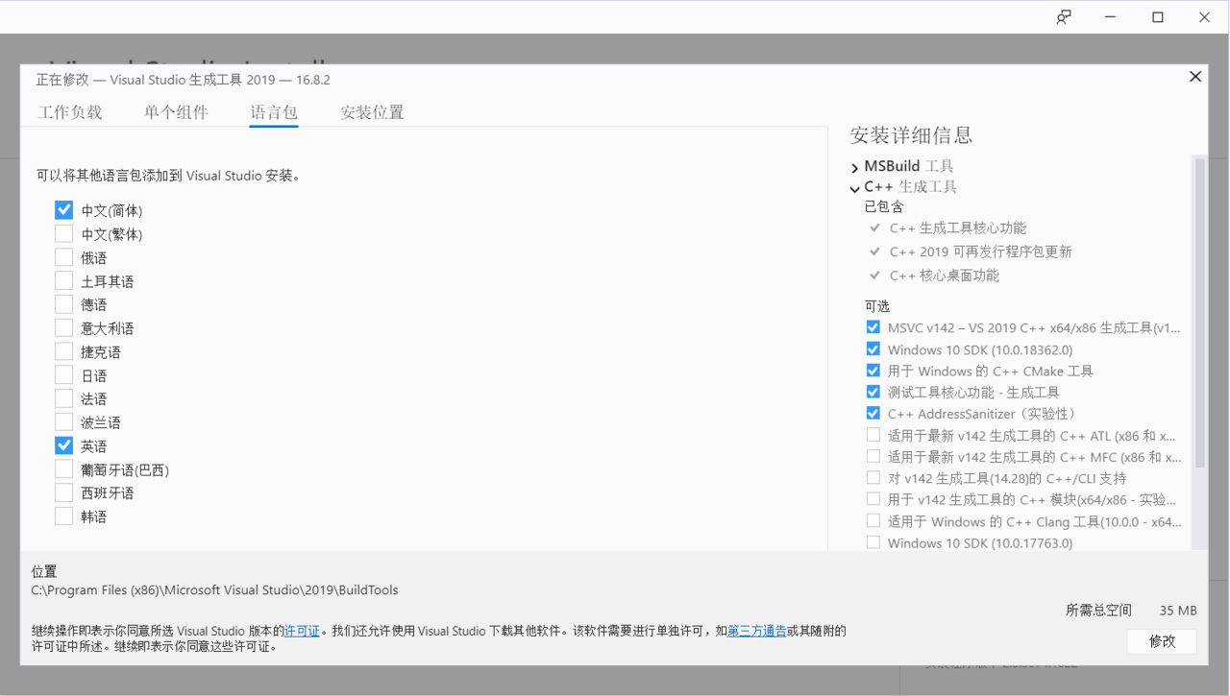Collapse the C++ 生成工具 section
The height and width of the screenshot is (696, 1230).
pos(854,187)
